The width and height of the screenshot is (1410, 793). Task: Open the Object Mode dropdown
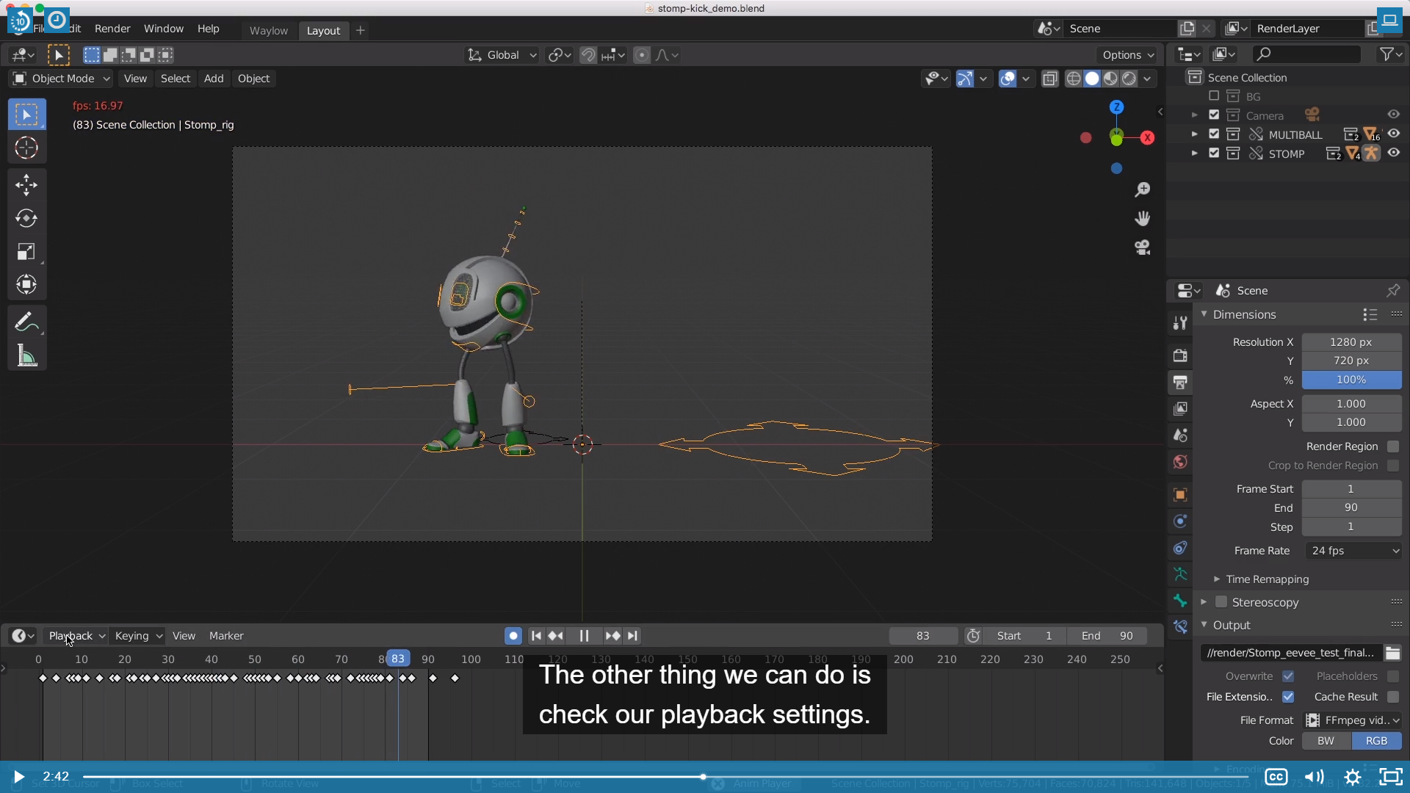click(x=62, y=79)
